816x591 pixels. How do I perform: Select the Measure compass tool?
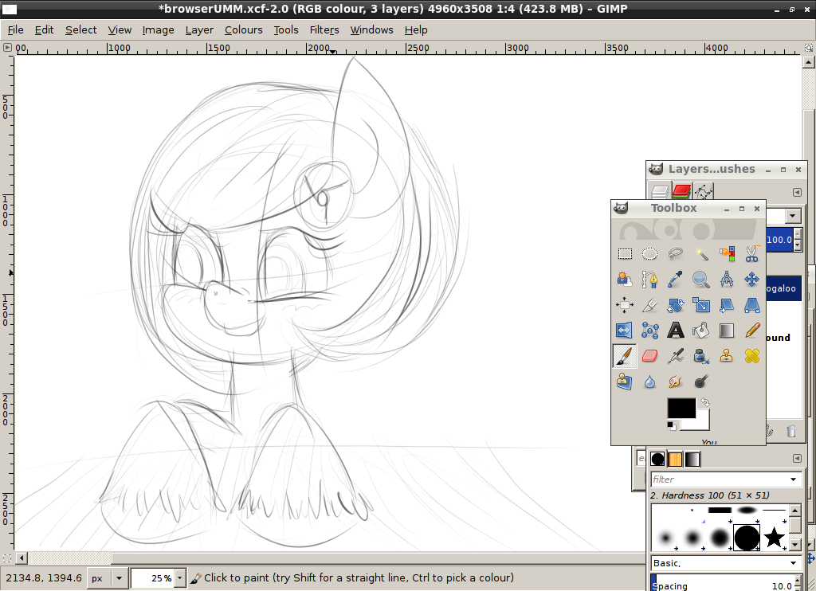pos(727,280)
